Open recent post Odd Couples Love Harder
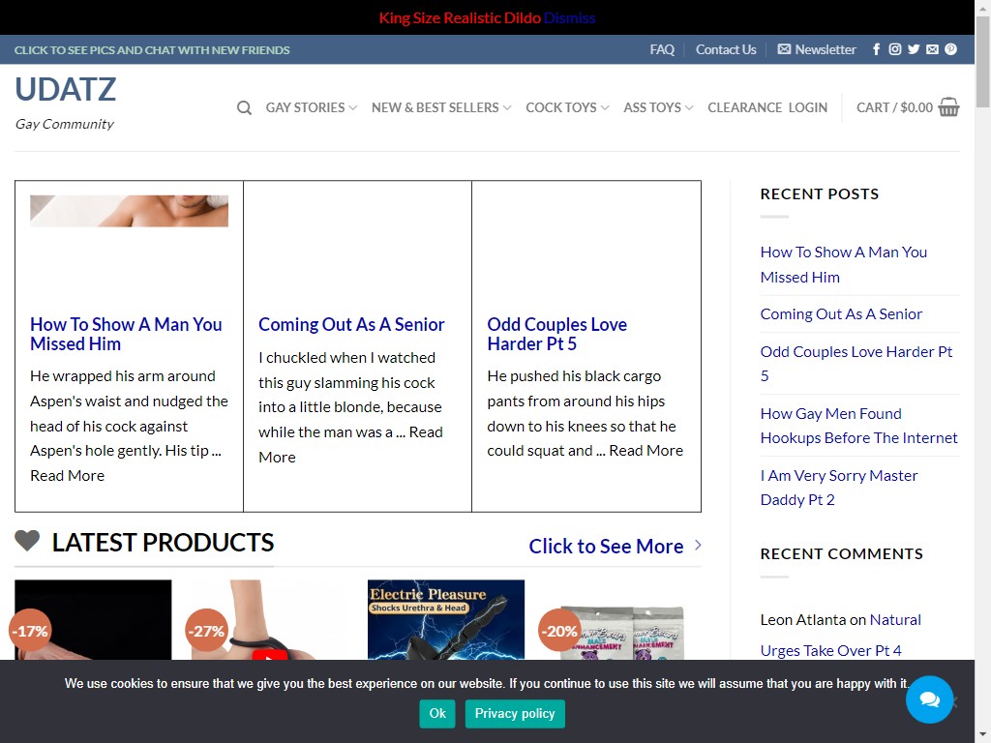This screenshot has height=743, width=991. tap(856, 364)
